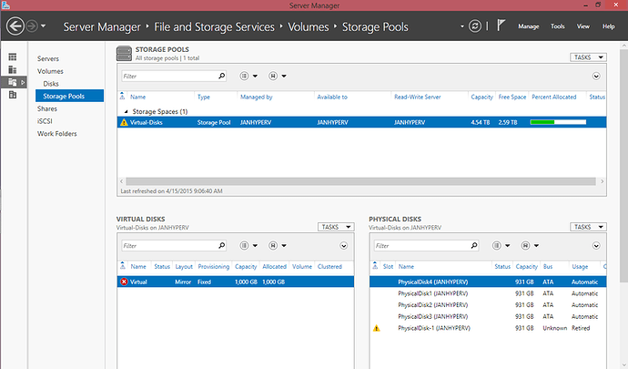The image size is (628, 369).
Task: Click the Percent Allocated progress bar
Action: [557, 121]
